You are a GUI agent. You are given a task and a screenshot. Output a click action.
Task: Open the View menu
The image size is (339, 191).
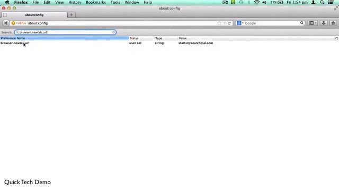59,2
